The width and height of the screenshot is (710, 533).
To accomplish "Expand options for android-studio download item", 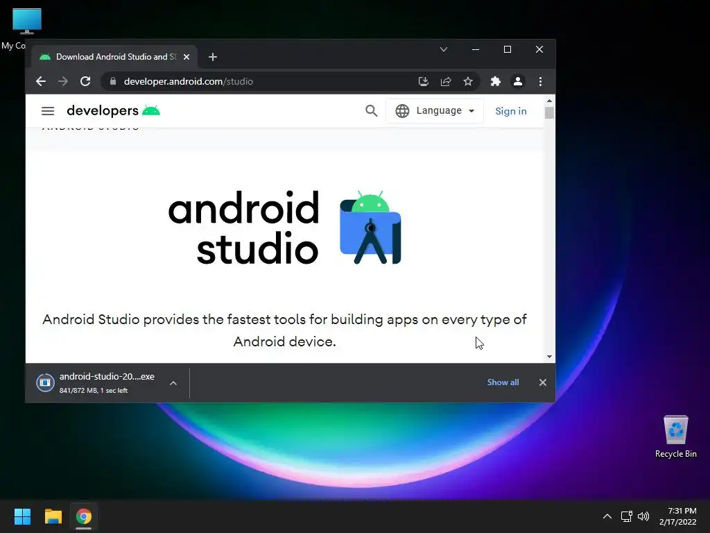I will point(173,383).
